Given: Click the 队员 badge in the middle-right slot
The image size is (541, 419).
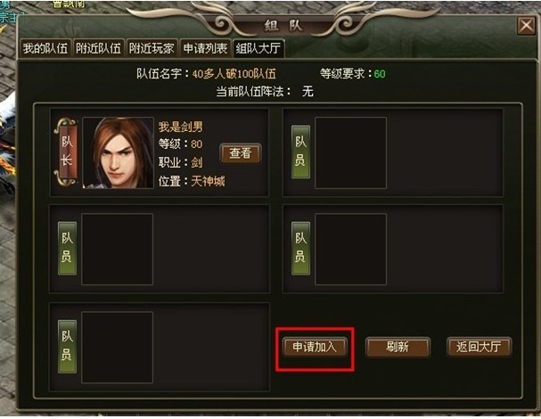Looking at the screenshot, I should [x=300, y=248].
